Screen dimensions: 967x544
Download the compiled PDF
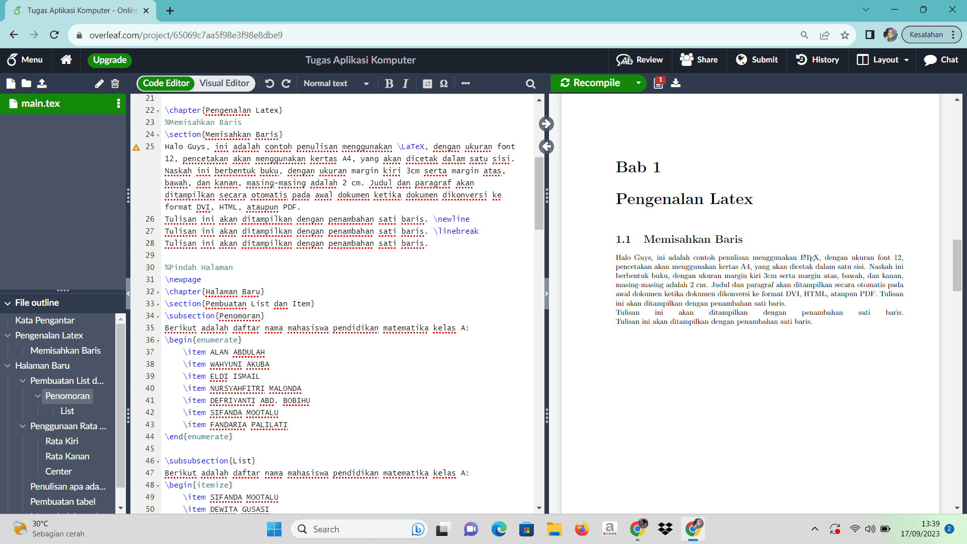[x=676, y=83]
